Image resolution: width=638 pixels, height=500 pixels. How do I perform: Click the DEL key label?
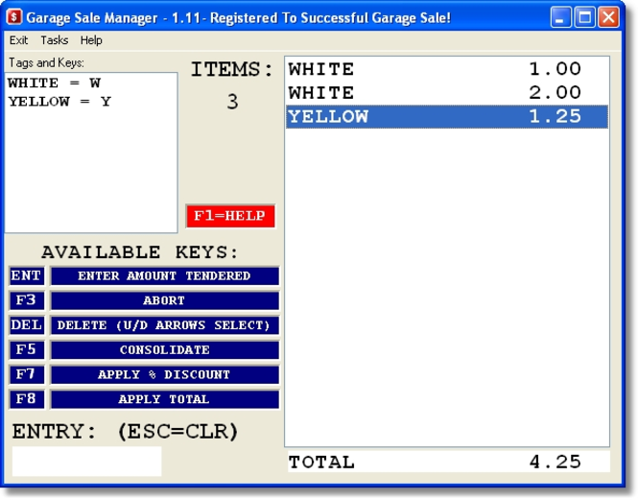pos(27,325)
